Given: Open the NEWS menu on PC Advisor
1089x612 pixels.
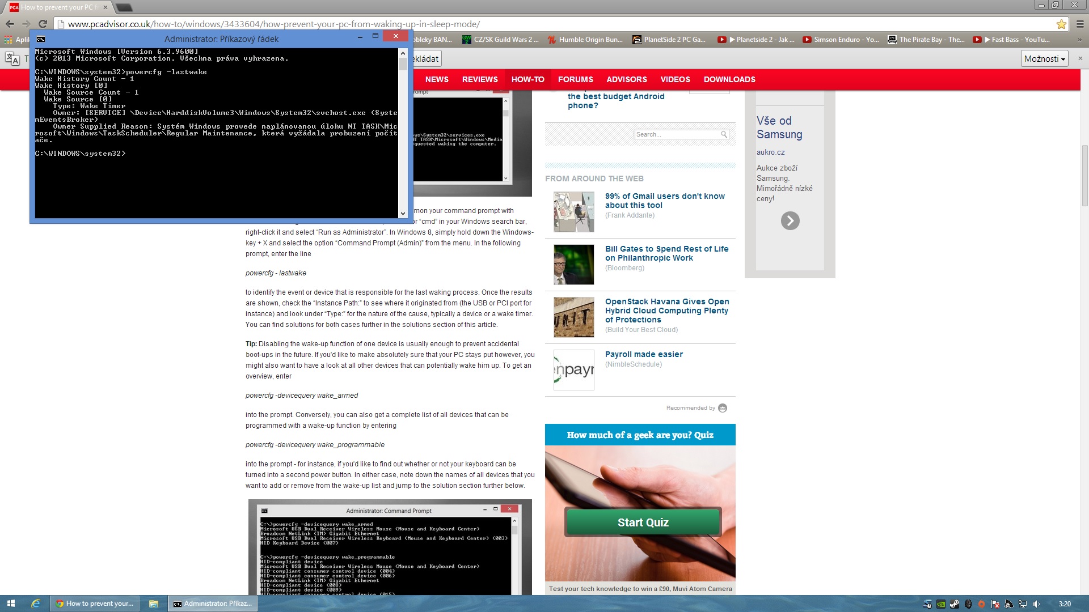Looking at the screenshot, I should tap(437, 79).
